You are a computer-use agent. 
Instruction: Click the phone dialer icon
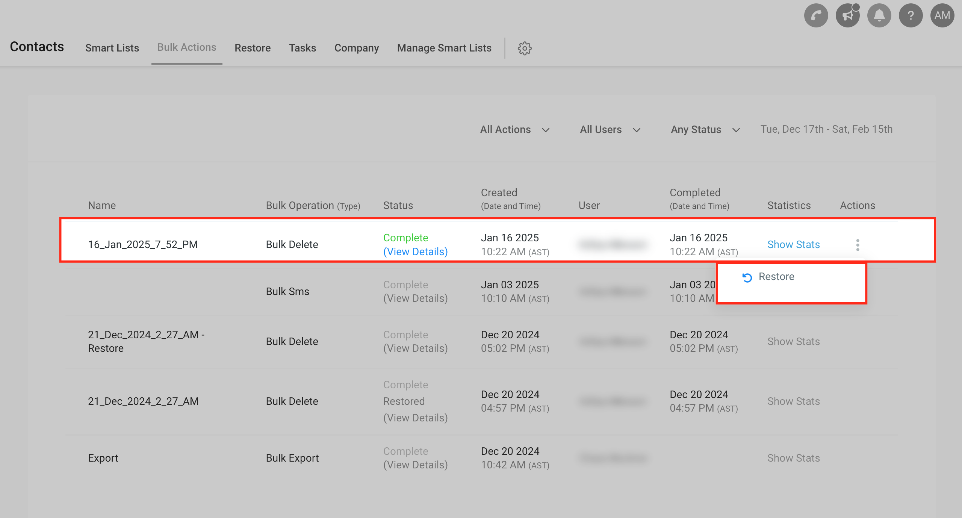click(x=816, y=15)
